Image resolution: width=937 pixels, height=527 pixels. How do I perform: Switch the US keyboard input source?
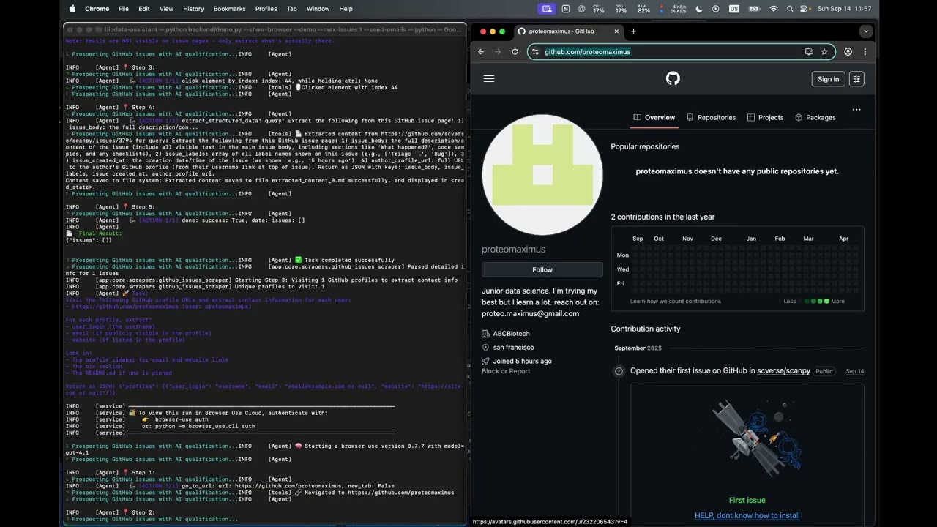tap(734, 9)
